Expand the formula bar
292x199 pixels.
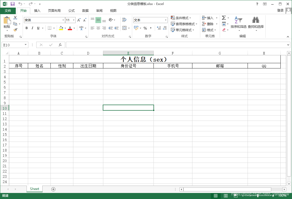[x=288, y=45]
